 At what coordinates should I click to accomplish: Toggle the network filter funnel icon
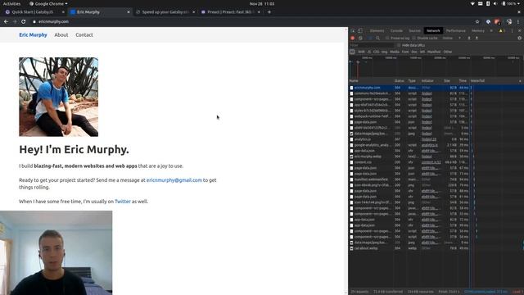click(370, 39)
